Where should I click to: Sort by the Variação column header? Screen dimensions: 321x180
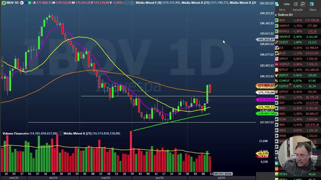(x=298, y=10)
